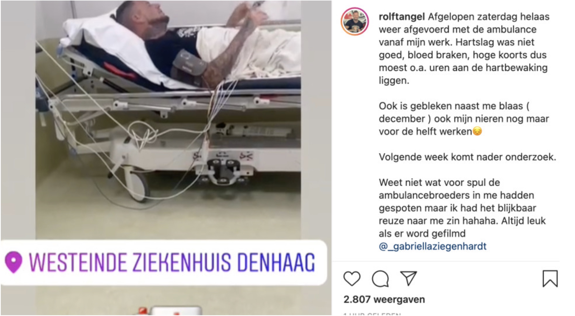Open rolftangel's round profile picture

(x=355, y=21)
